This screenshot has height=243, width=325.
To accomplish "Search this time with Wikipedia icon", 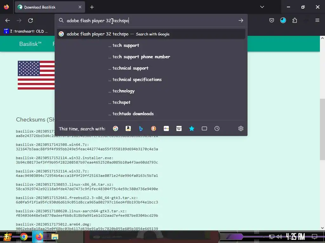I will tap(179, 128).
